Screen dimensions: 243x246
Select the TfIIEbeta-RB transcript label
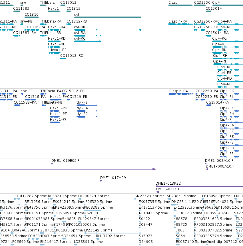[50, 33]
